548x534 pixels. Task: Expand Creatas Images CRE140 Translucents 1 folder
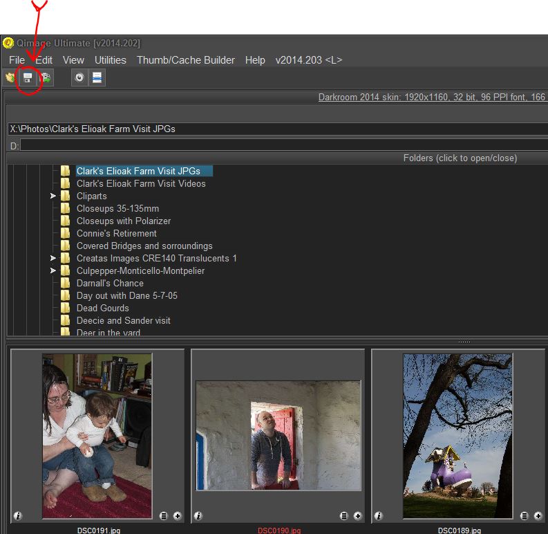[x=53, y=259]
